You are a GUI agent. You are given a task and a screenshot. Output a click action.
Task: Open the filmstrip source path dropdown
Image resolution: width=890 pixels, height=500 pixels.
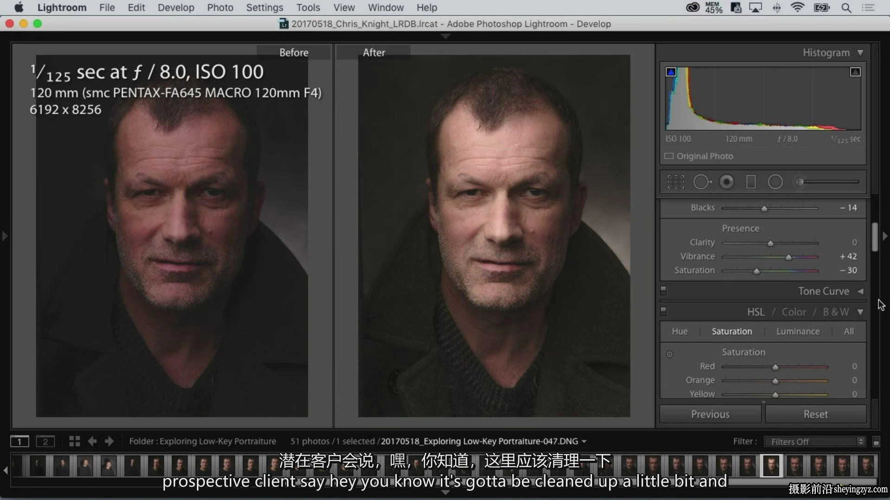(584, 442)
